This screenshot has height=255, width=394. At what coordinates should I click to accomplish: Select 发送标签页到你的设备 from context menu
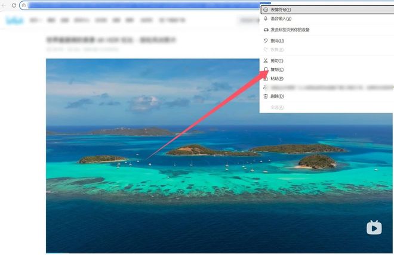click(x=290, y=30)
